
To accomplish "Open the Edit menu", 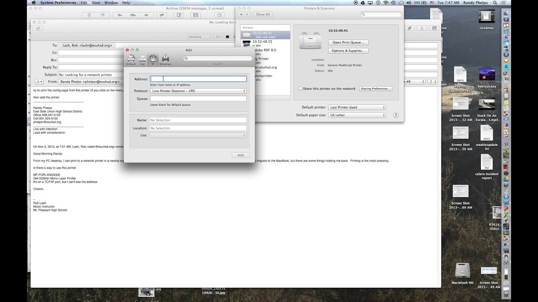I will [x=84, y=3].
